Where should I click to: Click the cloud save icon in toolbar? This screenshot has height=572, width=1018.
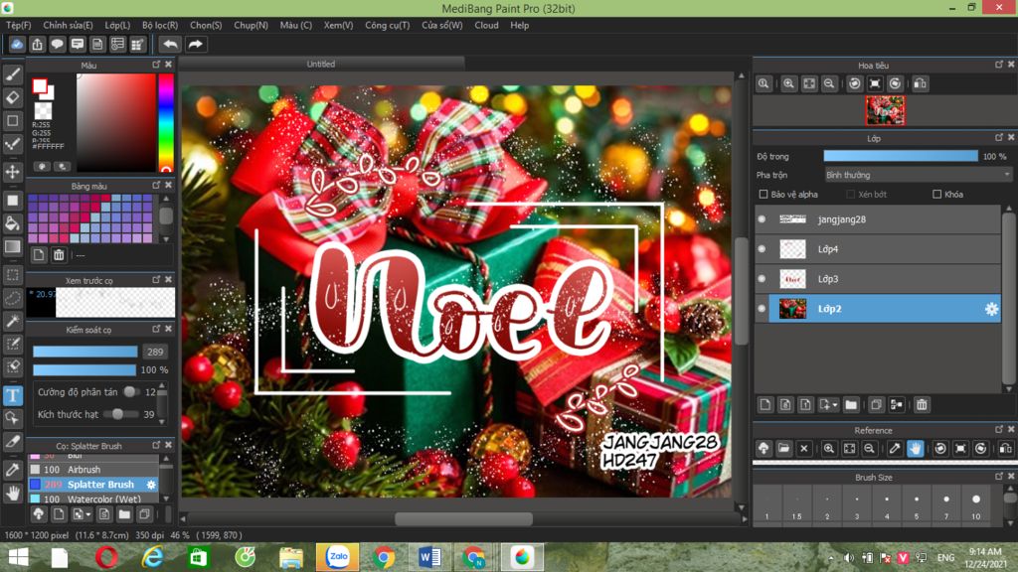[x=17, y=44]
